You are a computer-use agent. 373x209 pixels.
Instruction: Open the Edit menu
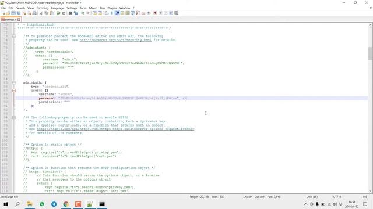coord(11,8)
